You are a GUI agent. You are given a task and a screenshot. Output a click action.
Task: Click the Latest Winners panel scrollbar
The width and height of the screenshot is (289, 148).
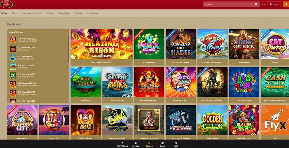pos(69,49)
